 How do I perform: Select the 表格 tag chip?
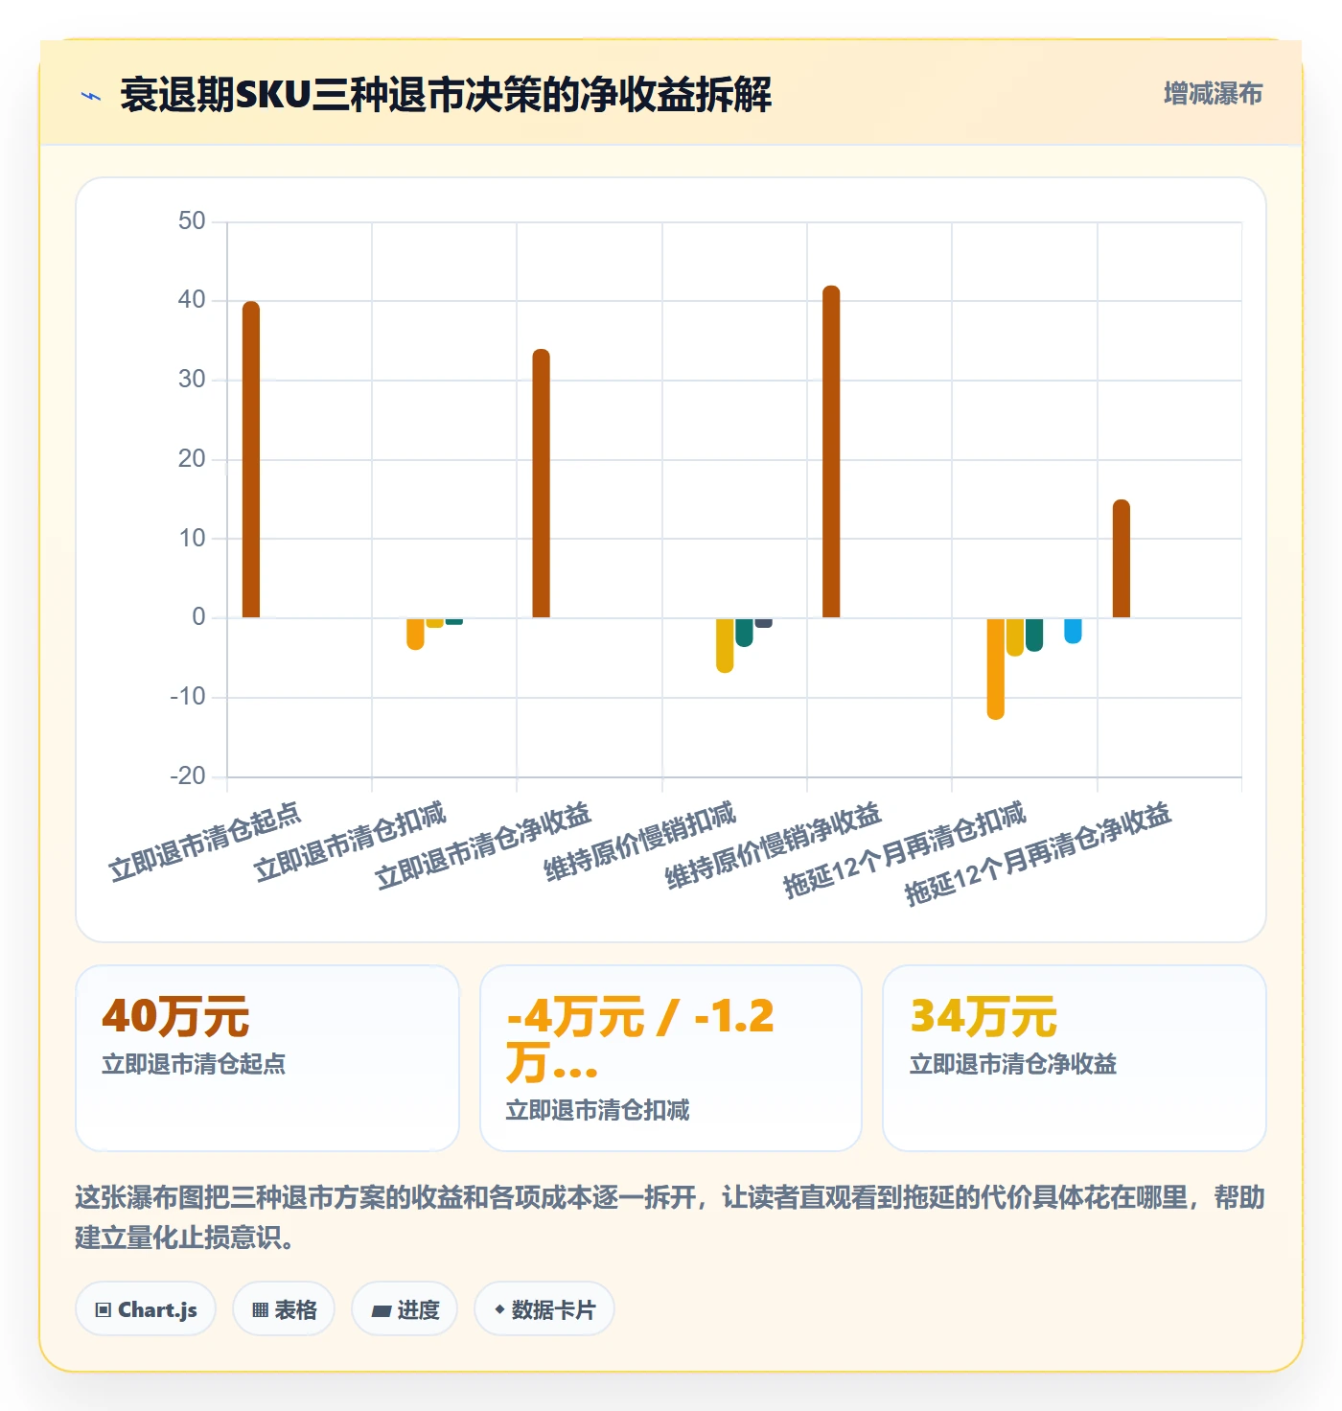284,1309
